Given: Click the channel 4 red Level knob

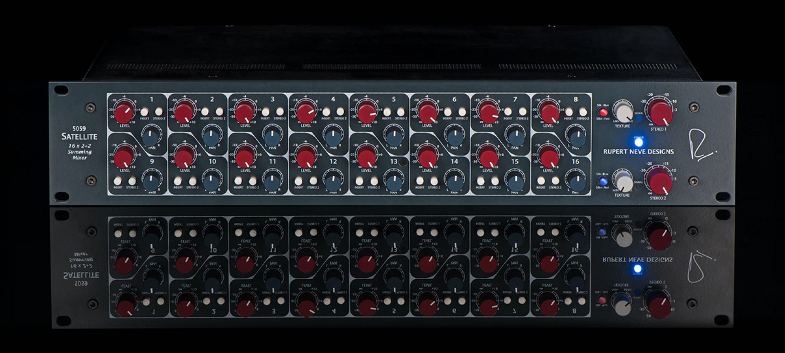Looking at the screenshot, I should pos(306,111).
